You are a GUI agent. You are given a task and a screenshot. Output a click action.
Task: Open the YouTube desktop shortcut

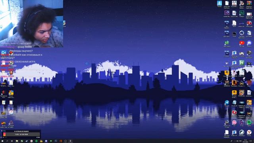242,43
